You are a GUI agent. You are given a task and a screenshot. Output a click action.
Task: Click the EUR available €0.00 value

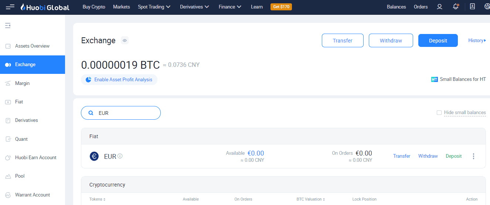256,153
